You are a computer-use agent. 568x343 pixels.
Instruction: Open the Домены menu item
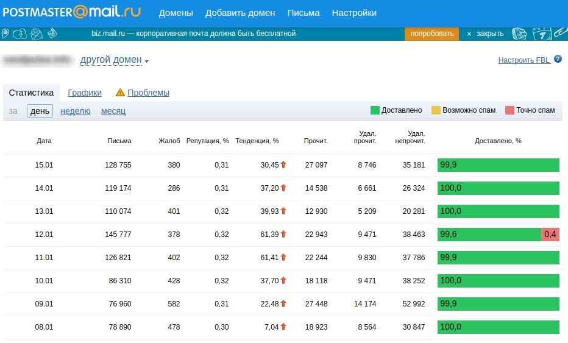[176, 13]
